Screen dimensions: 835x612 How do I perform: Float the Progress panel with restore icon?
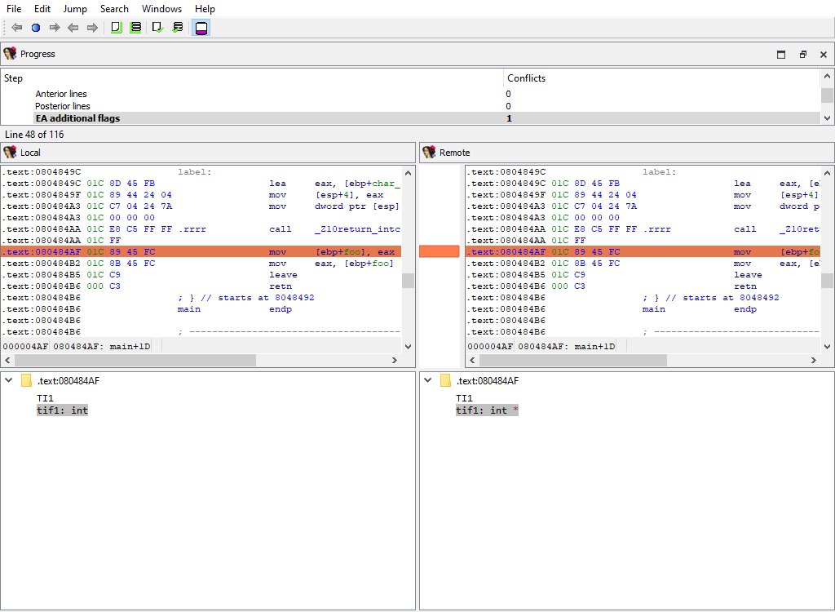(x=802, y=55)
